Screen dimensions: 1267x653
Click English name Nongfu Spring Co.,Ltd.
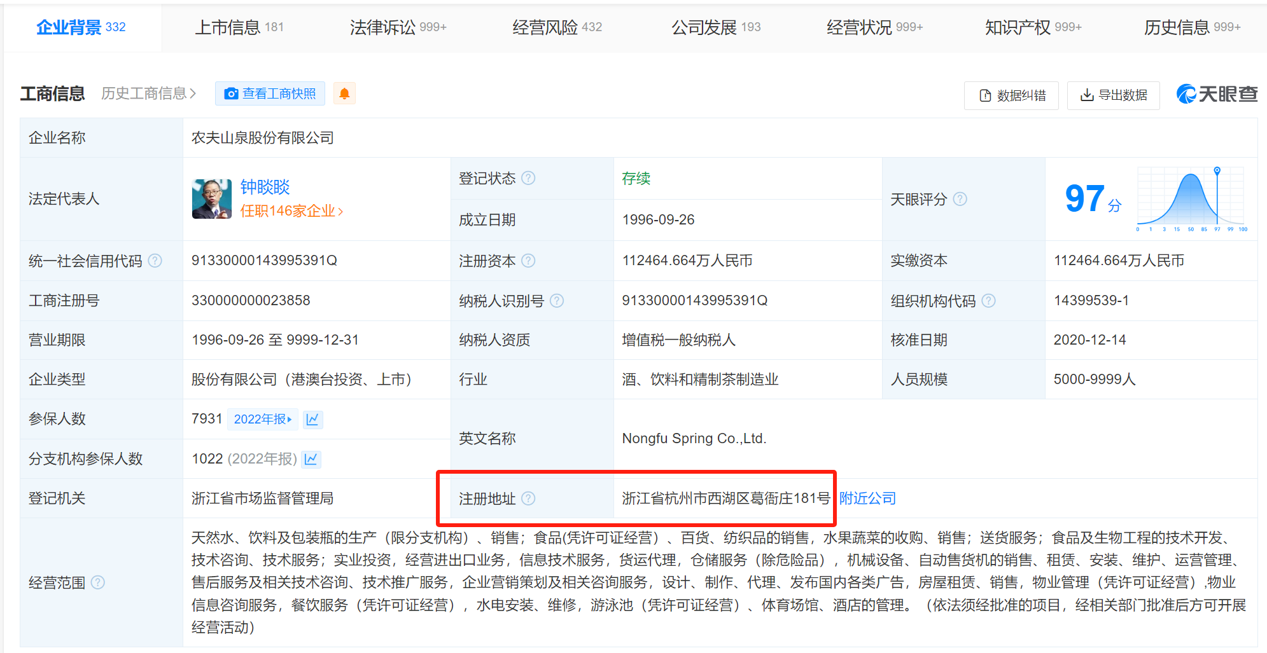[x=694, y=439]
